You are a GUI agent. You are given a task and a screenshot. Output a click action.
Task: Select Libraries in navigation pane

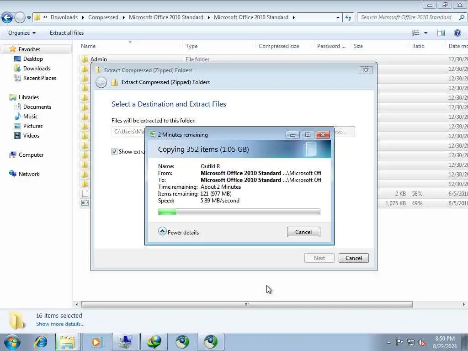click(x=29, y=97)
